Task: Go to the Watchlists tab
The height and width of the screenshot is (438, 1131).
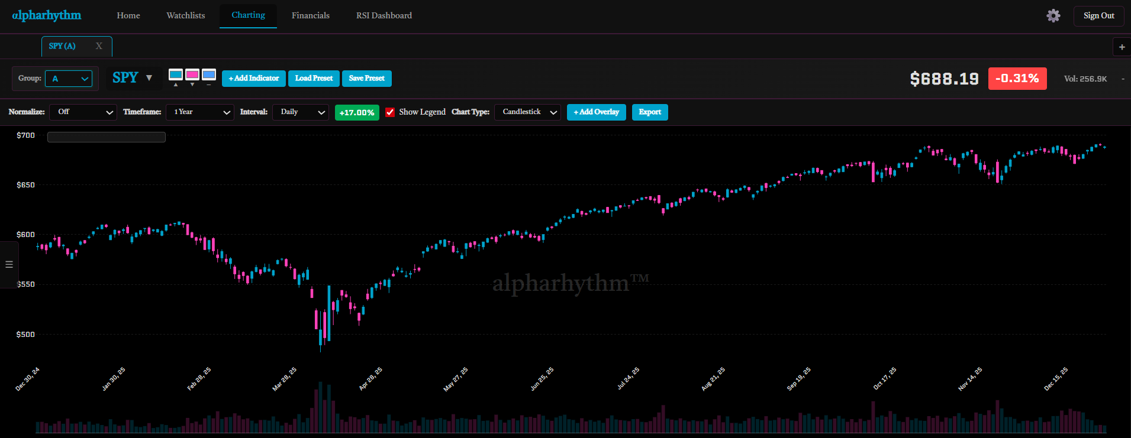Action: [x=185, y=15]
